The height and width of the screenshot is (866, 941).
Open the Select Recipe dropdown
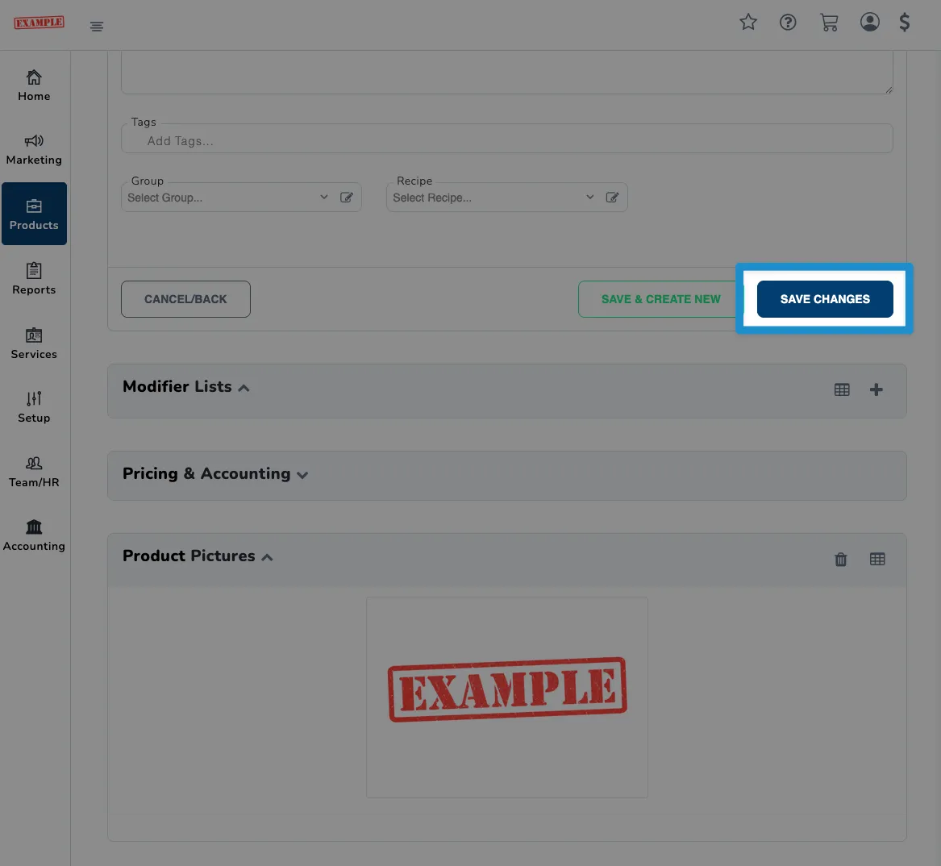pos(493,198)
